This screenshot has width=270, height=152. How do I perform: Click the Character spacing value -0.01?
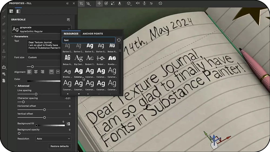68,98
